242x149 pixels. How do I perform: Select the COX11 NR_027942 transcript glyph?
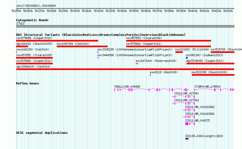point(184,103)
